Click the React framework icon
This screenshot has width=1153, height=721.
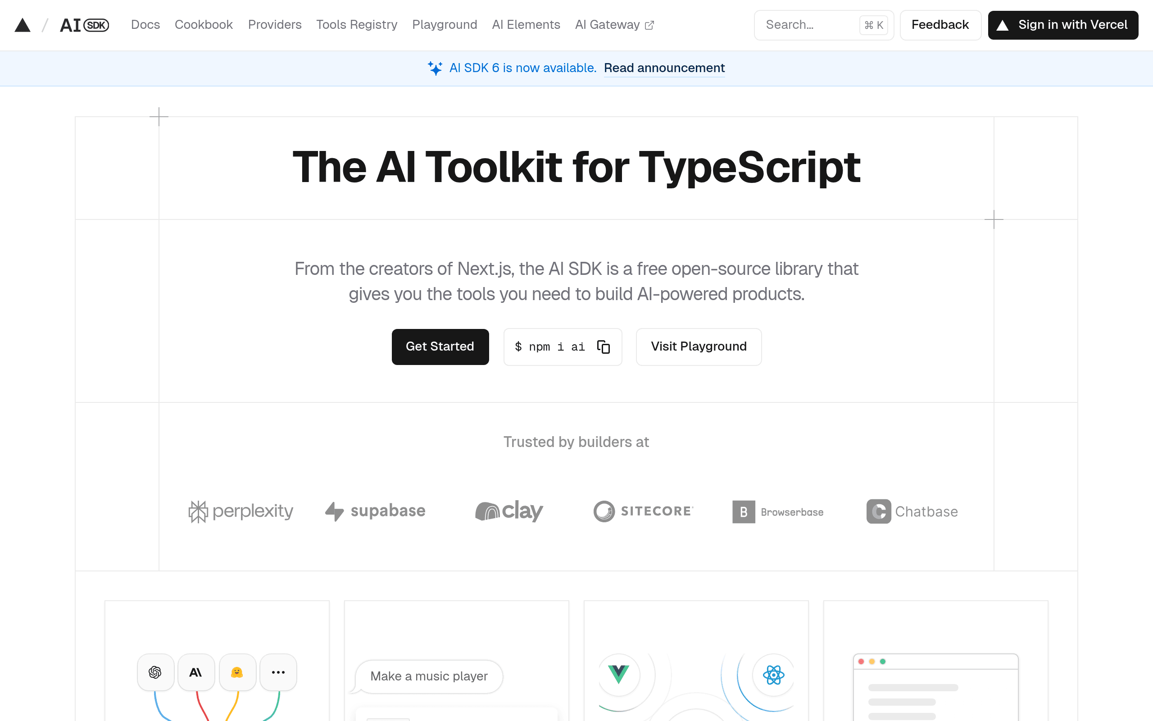pos(773,675)
